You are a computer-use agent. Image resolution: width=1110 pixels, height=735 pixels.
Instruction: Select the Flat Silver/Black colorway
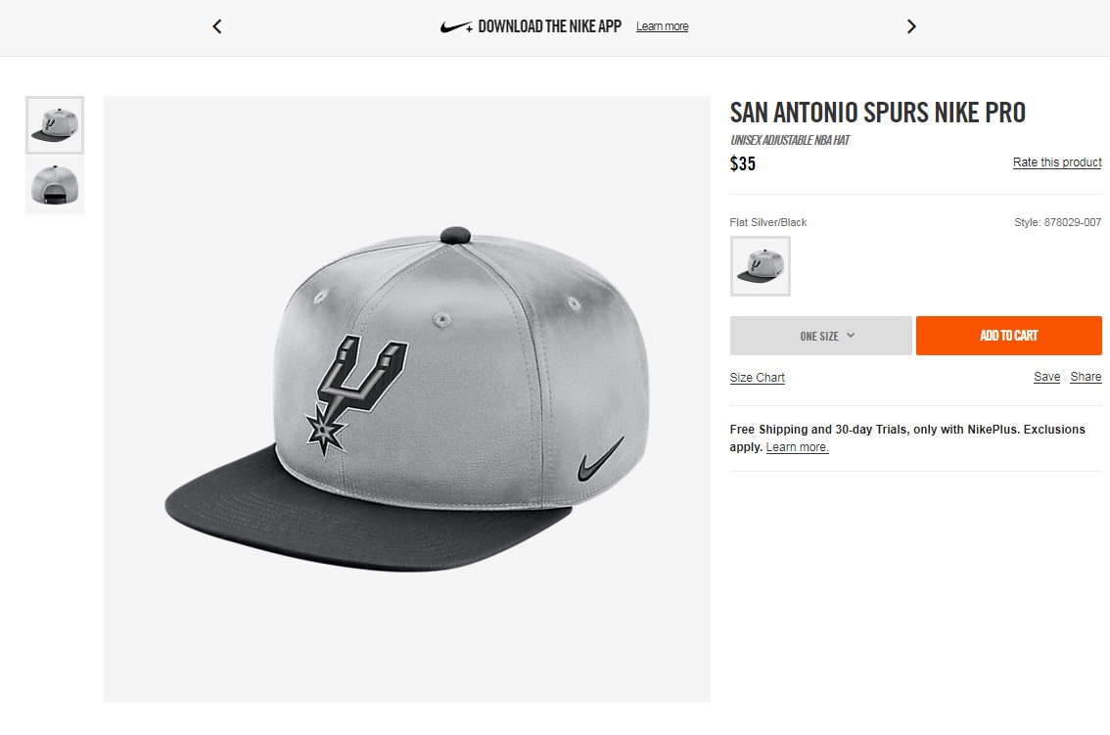[x=760, y=265]
